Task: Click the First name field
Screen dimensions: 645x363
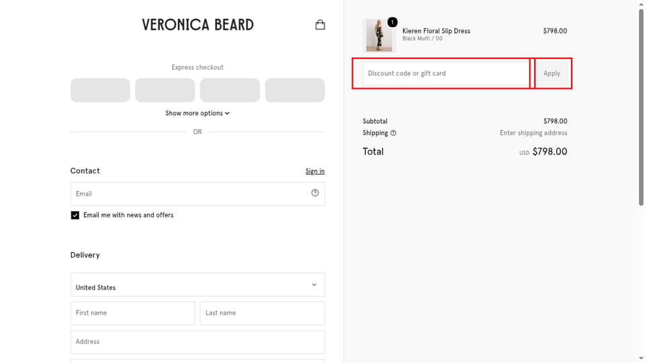Action: pyautogui.click(x=132, y=313)
